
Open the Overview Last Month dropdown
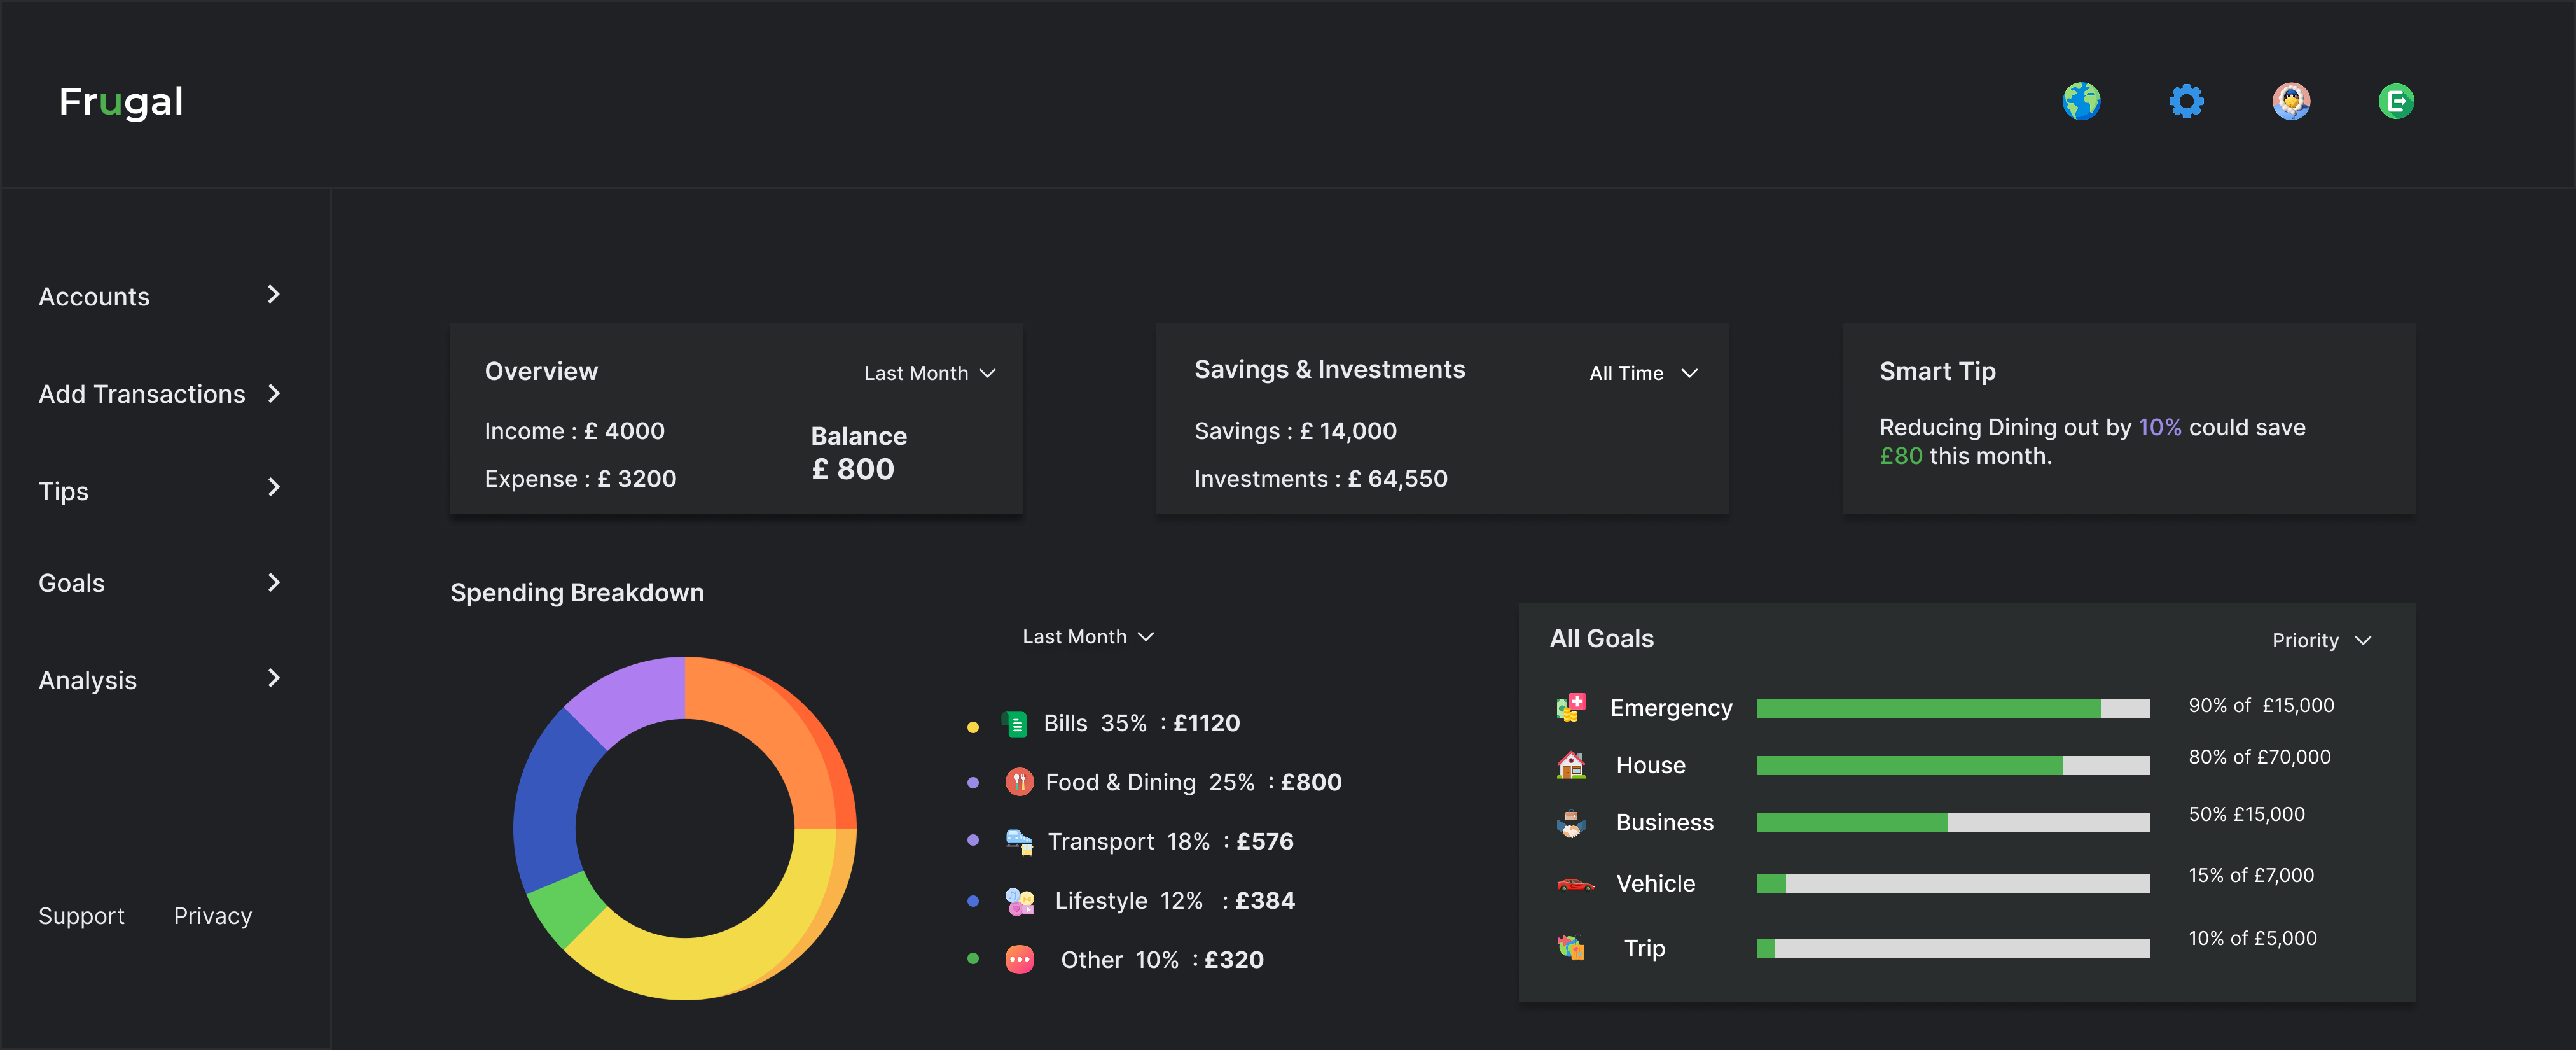click(929, 374)
